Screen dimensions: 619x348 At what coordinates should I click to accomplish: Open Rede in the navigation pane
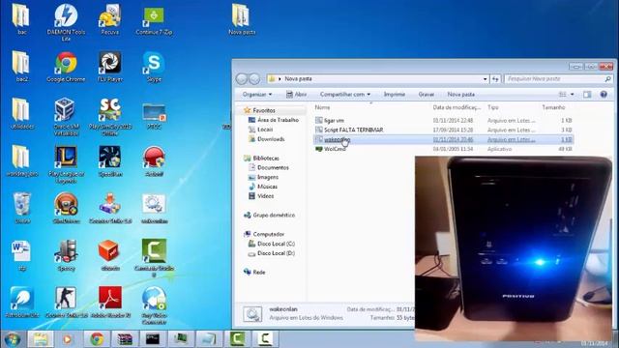[x=258, y=272]
